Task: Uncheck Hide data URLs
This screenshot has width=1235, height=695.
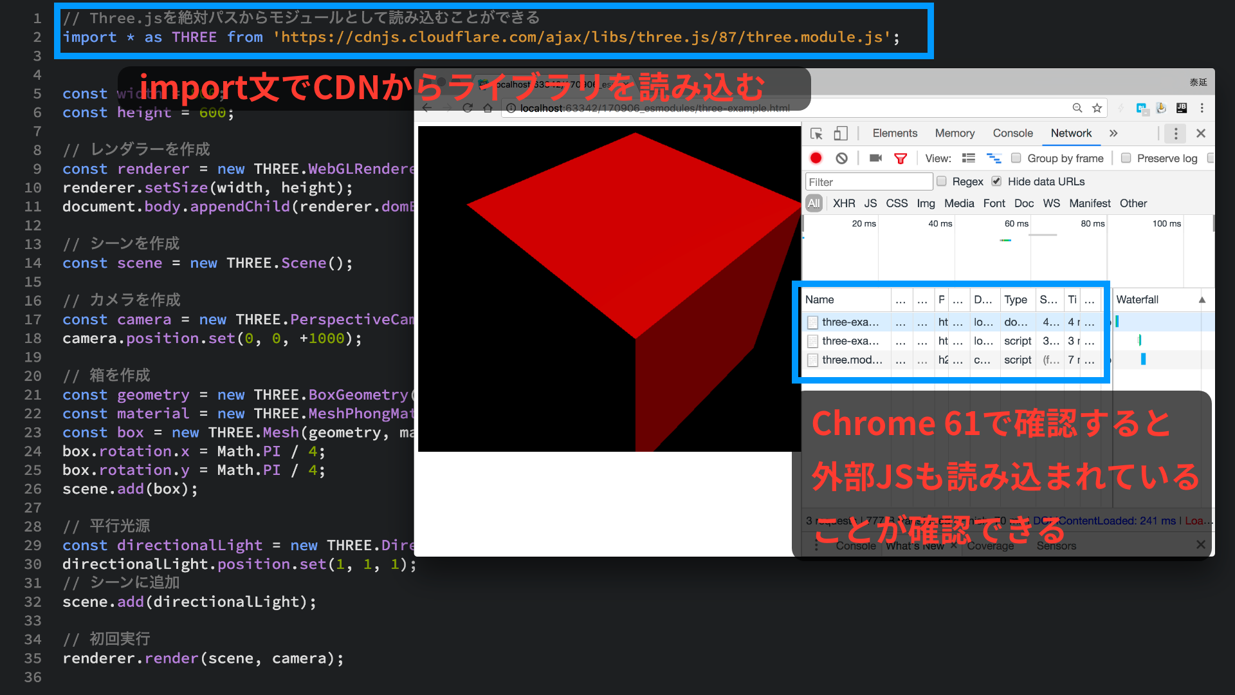Action: [996, 181]
